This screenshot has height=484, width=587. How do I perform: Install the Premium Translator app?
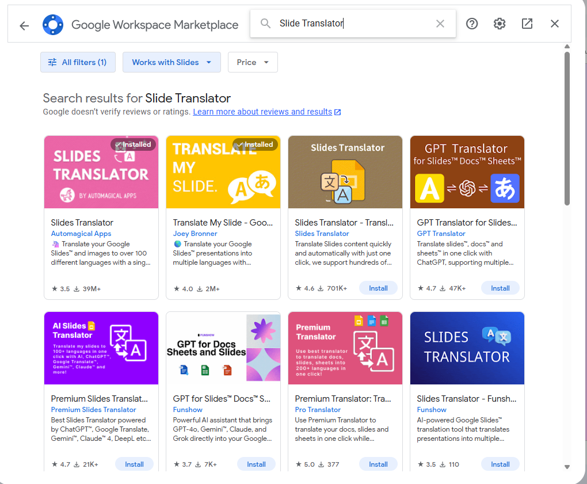[378, 463]
